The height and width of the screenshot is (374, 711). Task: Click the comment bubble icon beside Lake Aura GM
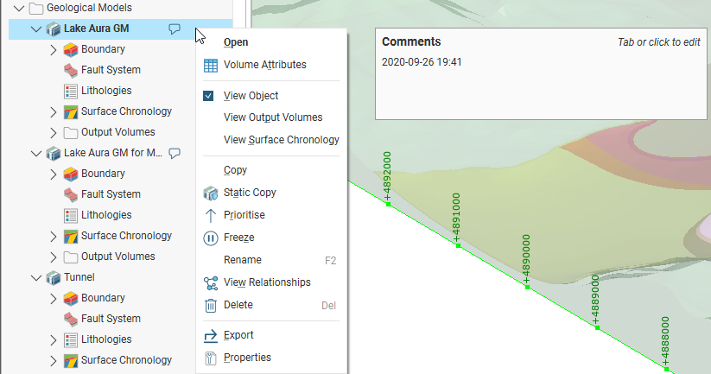click(x=174, y=29)
